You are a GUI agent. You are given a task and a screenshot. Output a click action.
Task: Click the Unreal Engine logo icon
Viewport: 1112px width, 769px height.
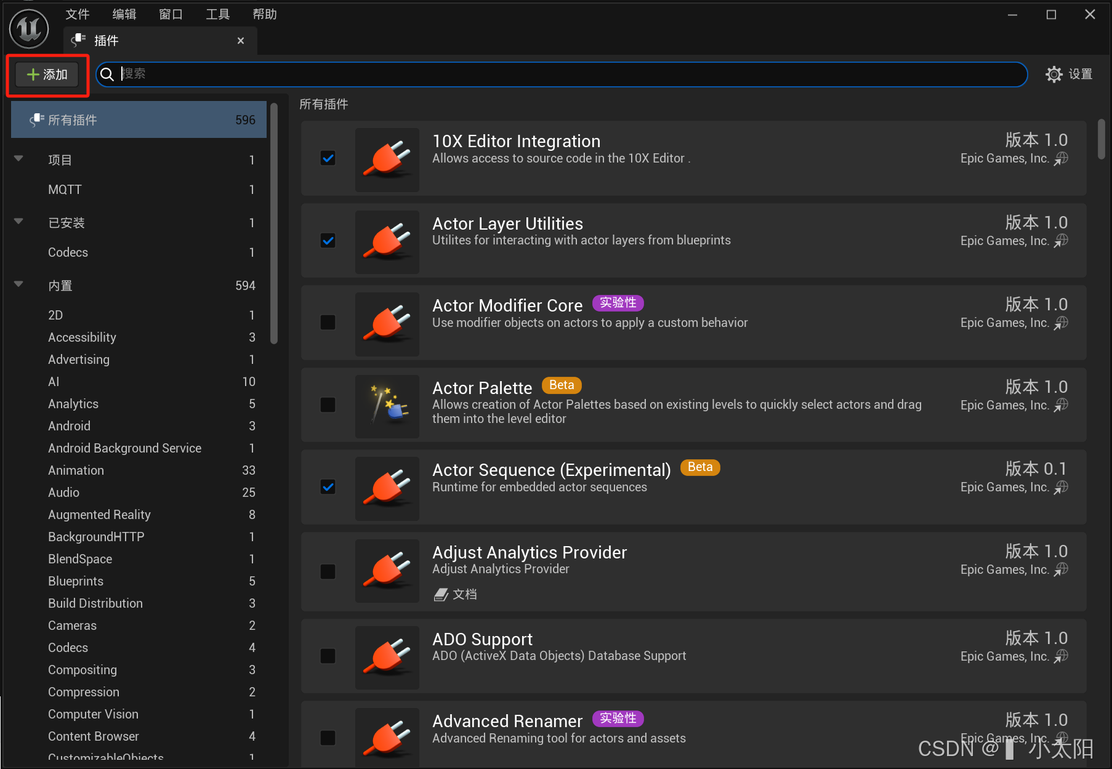tap(29, 29)
